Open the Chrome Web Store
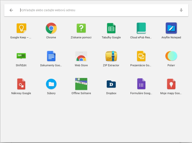The height and width of the screenshot is (143, 192). tap(81, 56)
